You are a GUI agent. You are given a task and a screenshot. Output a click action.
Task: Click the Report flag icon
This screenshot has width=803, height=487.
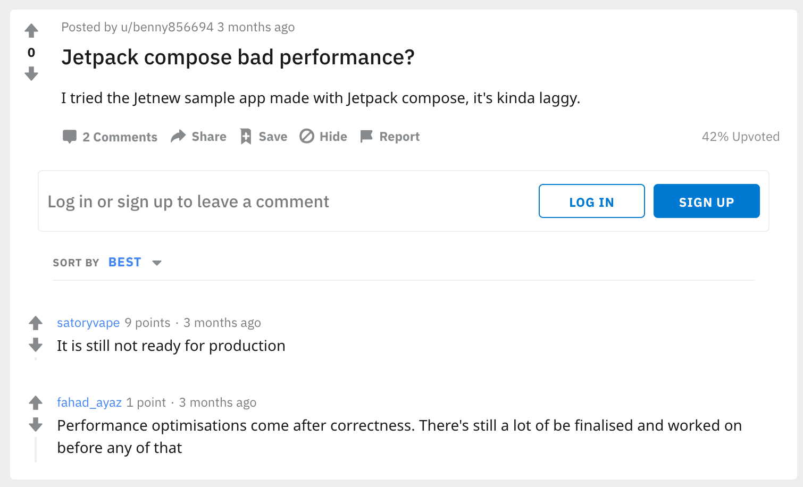point(366,137)
